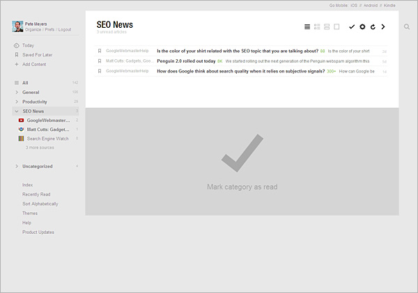Image resolution: width=418 pixels, height=293 pixels.
Task: Switch to cards view icon
Action: click(x=327, y=26)
